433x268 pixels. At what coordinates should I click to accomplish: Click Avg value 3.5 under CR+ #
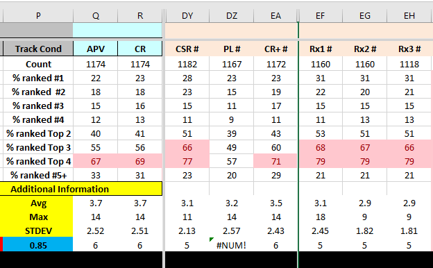(275, 203)
